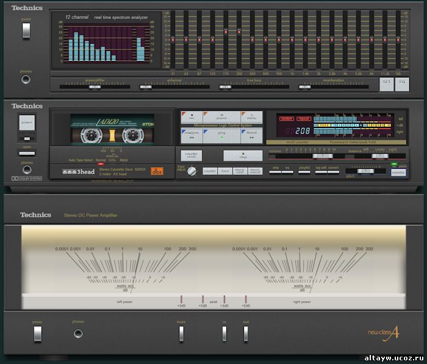
Task: Click the 4k equalizer slider knob
Action: (345, 40)
